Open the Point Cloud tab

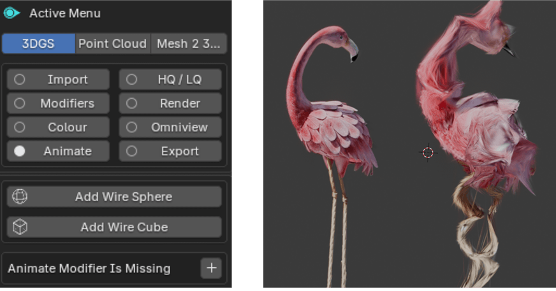click(x=112, y=43)
